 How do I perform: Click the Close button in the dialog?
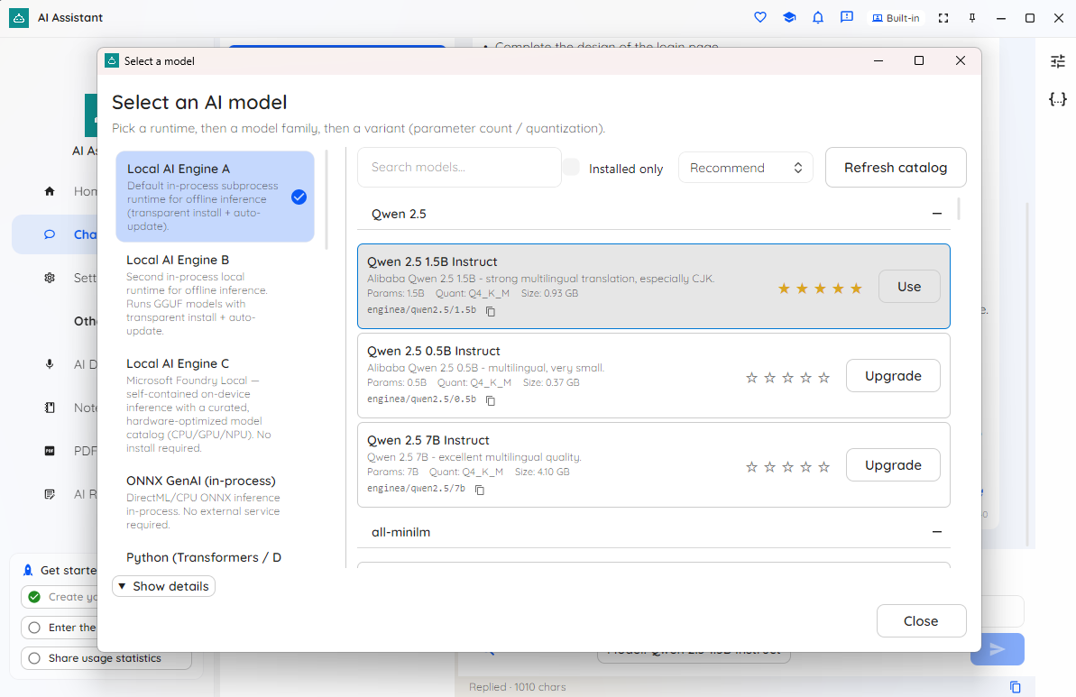[921, 621]
